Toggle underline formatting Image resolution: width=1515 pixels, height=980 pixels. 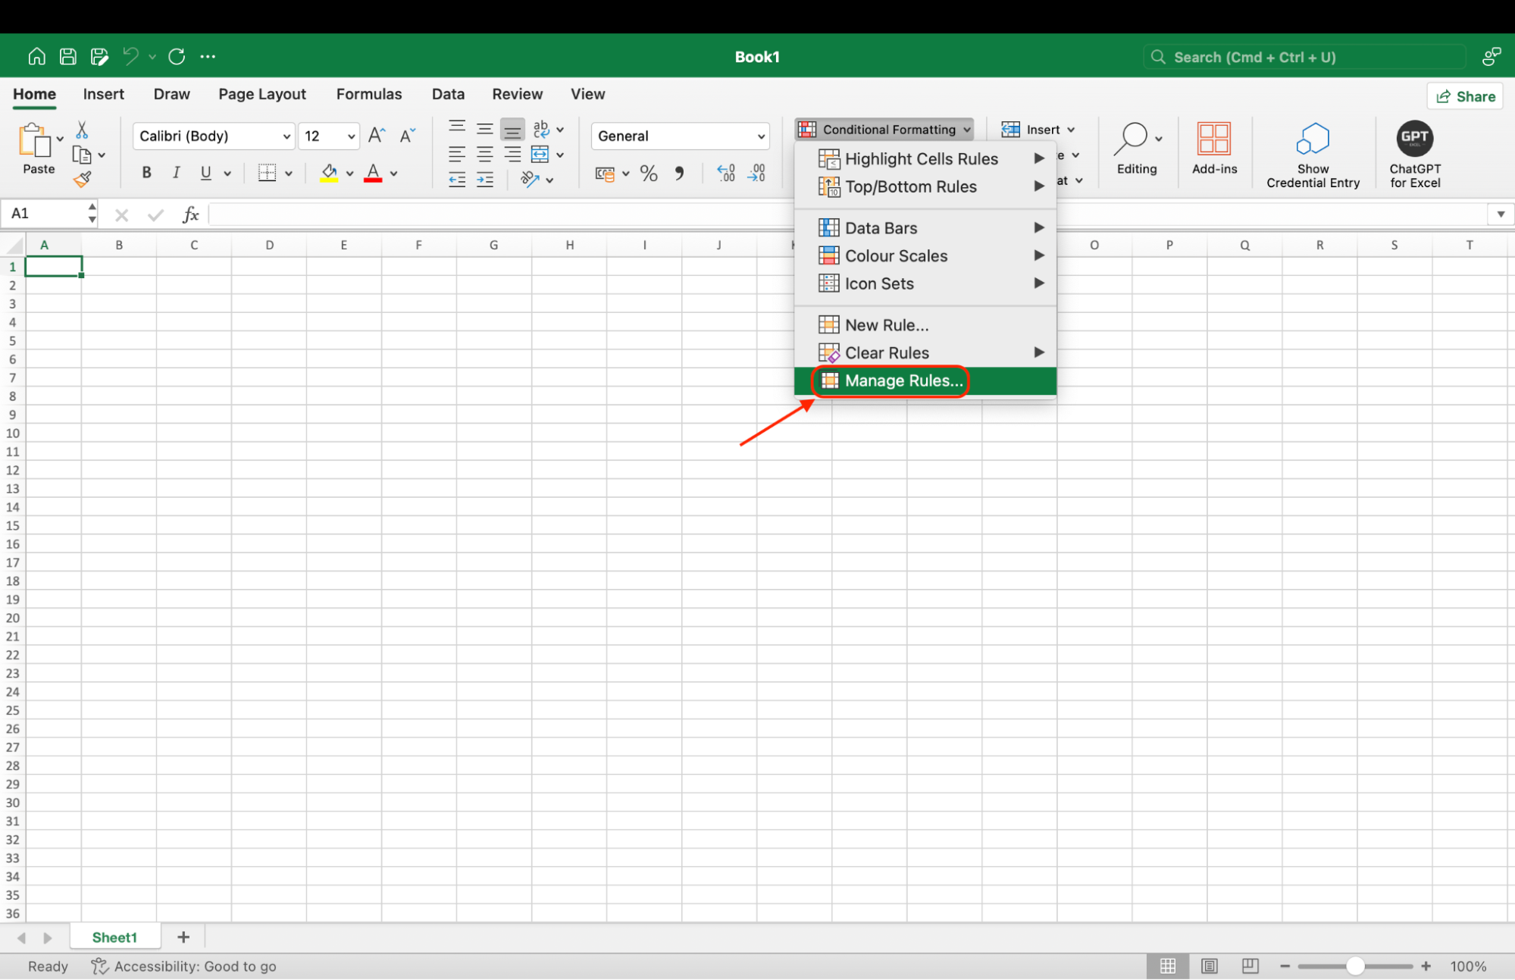[x=204, y=173]
